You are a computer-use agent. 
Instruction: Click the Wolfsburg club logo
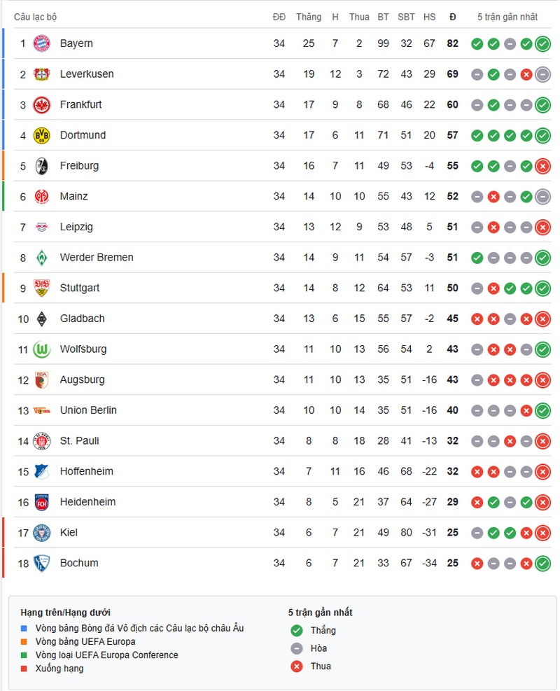(x=42, y=349)
